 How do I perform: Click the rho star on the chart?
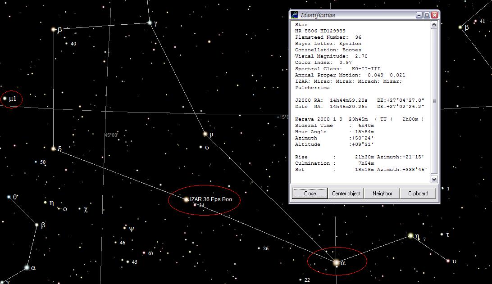(x=205, y=134)
